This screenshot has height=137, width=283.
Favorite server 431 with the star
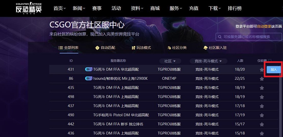(x=262, y=70)
